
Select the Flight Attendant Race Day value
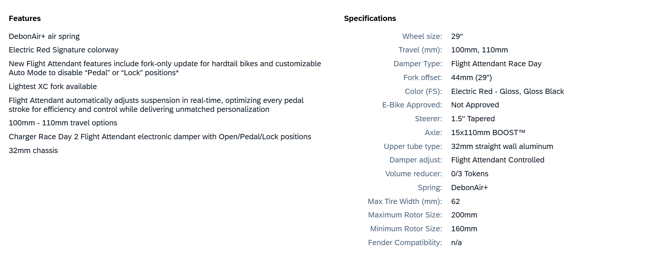click(x=496, y=64)
